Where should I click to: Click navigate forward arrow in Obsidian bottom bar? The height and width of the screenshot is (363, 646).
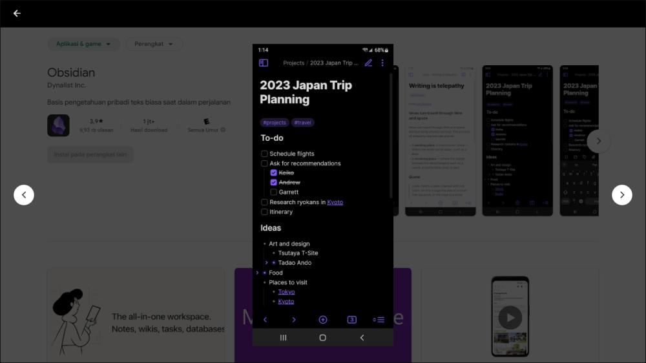(294, 320)
